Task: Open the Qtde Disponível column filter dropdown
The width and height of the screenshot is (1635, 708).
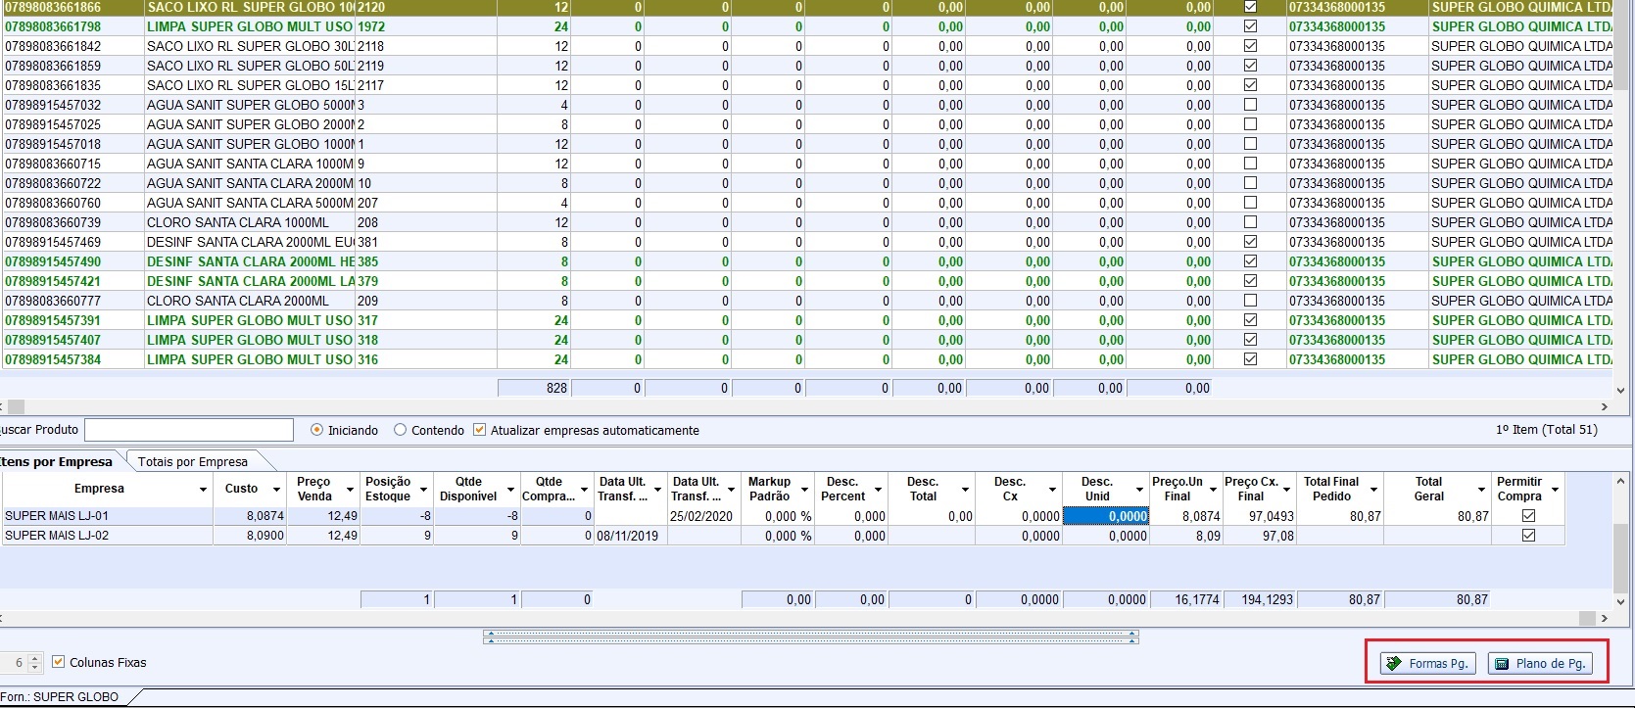Action: pyautogui.click(x=510, y=489)
